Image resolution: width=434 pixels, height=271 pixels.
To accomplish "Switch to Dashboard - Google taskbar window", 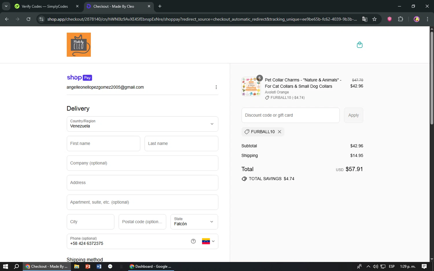I will (150, 266).
